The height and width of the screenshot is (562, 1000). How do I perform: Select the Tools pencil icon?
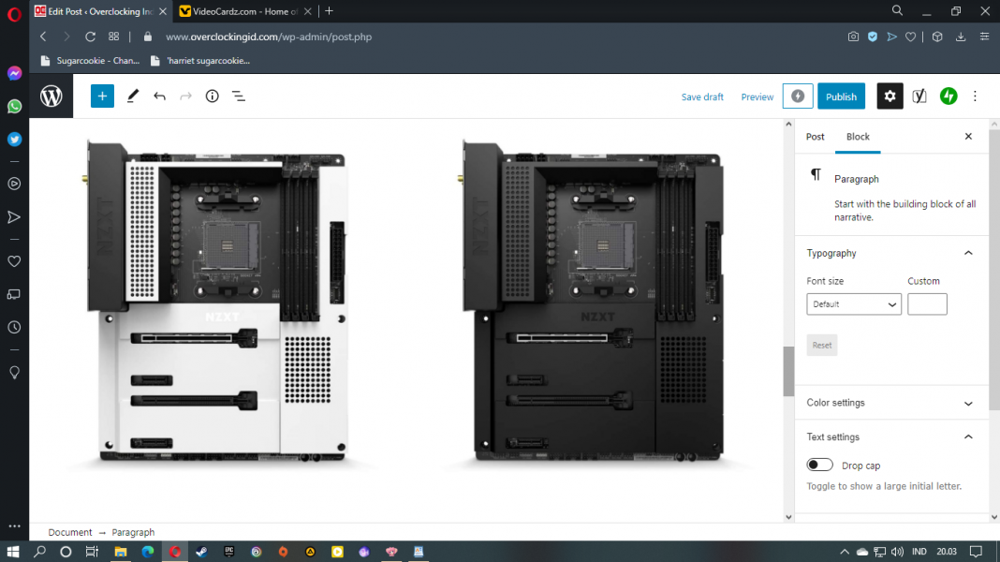tap(133, 96)
